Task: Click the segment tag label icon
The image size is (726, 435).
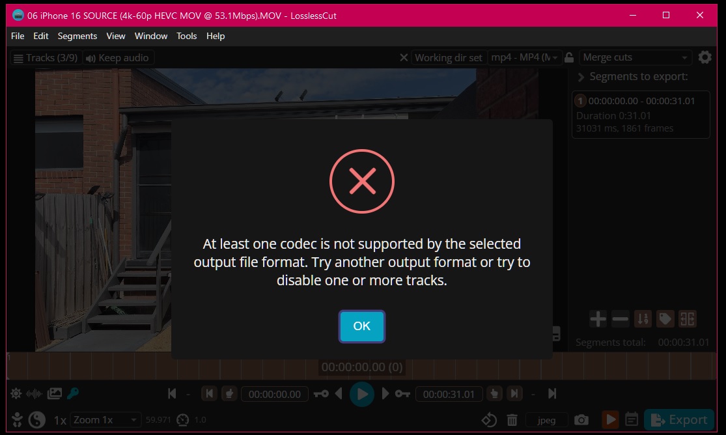Action: click(x=665, y=318)
